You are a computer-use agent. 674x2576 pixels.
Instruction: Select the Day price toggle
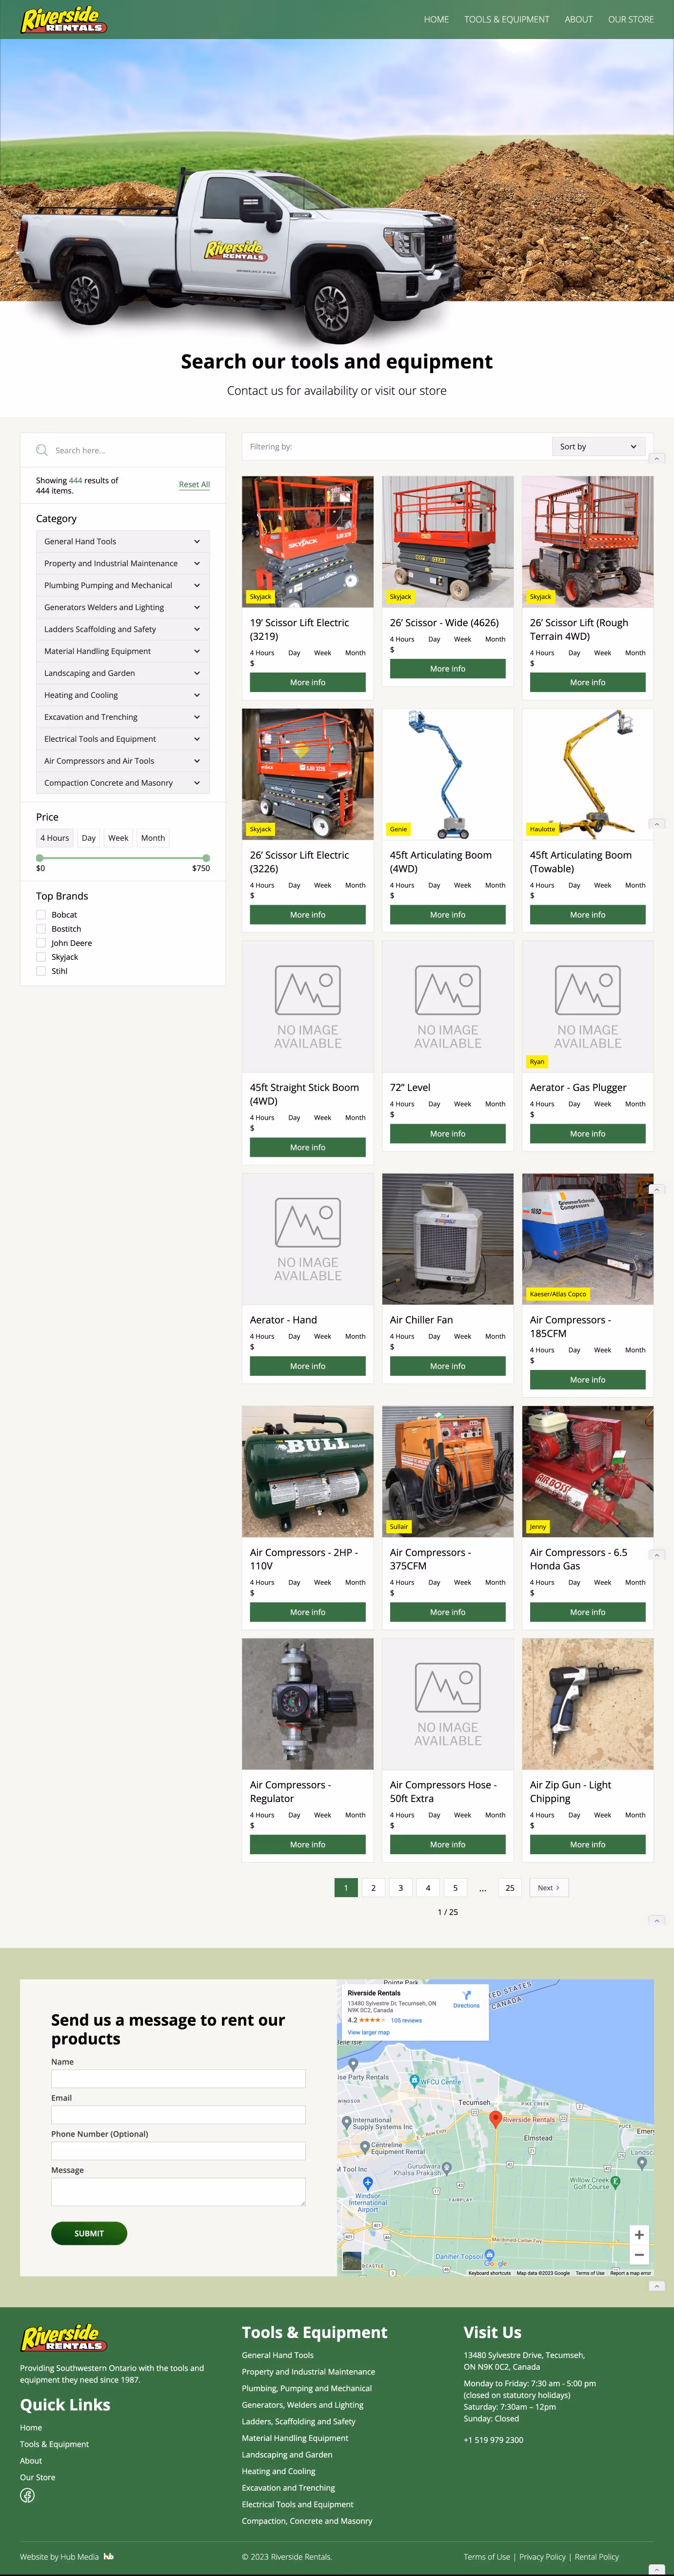tap(89, 838)
